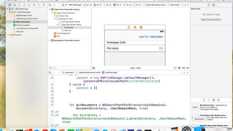Open the Find navigator magnifier icon

pos(19,5)
